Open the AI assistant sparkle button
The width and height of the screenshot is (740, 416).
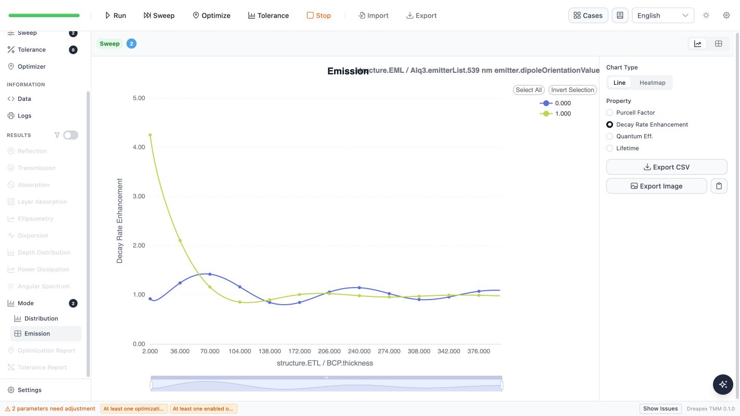[x=723, y=384]
